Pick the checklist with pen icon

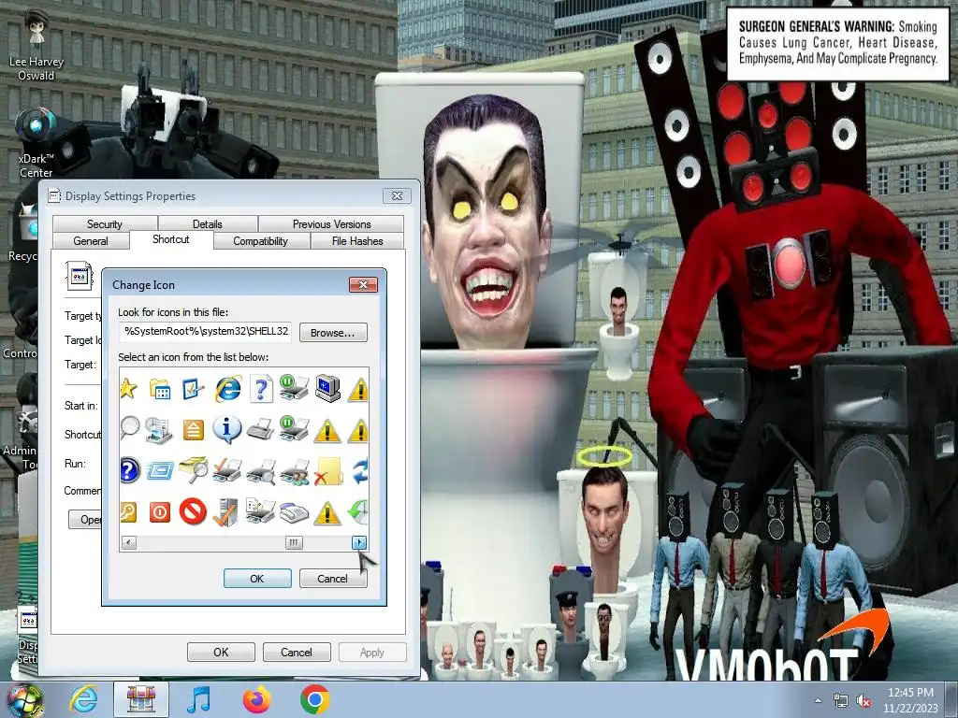pos(193,389)
